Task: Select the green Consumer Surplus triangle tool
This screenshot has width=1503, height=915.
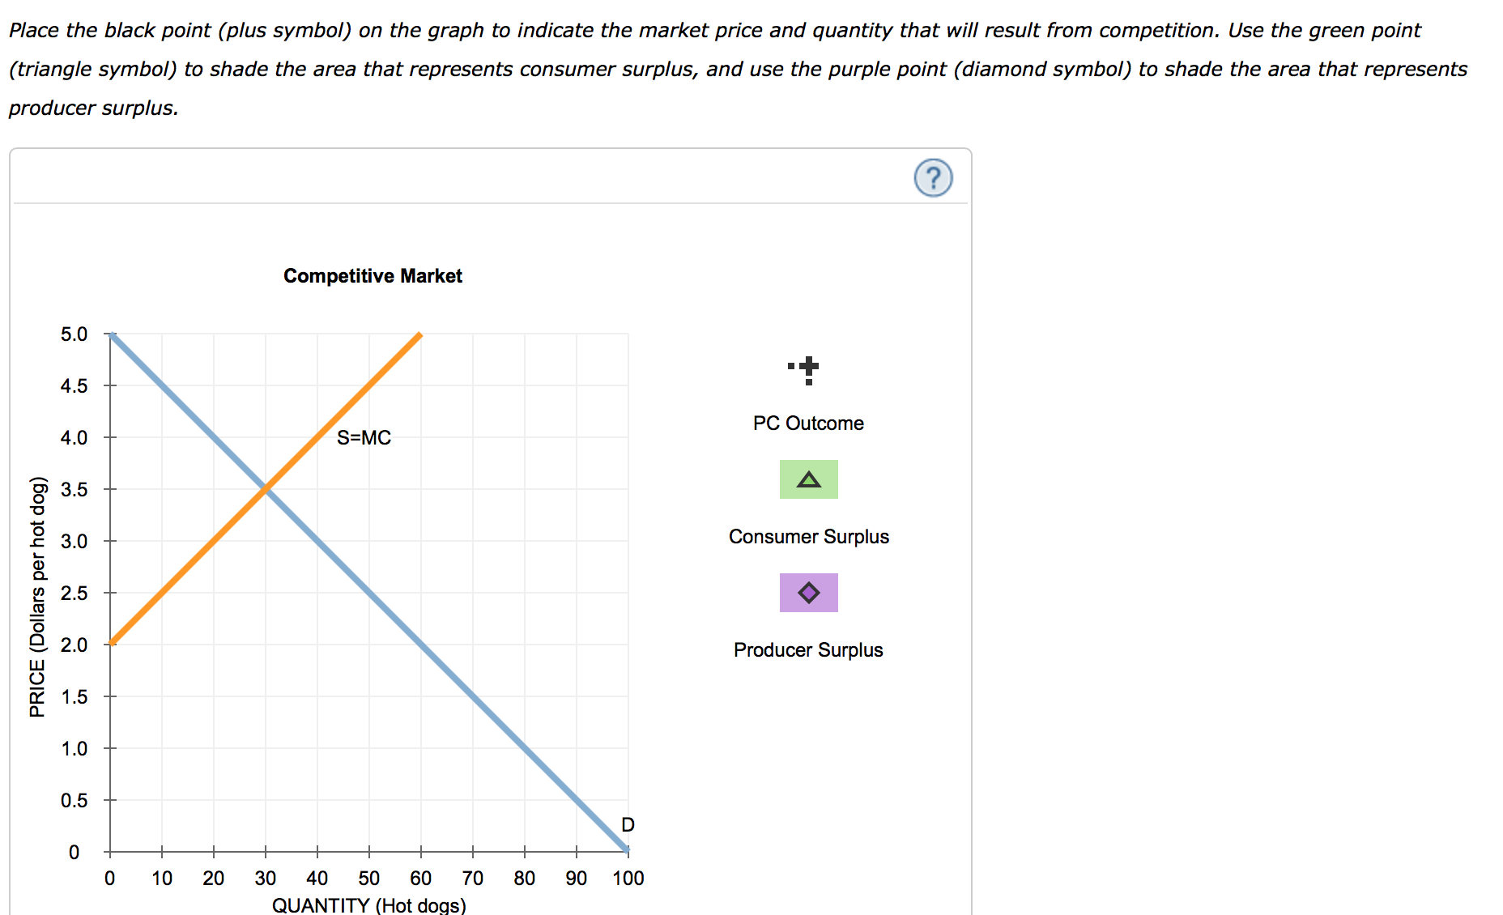Action: 808,479
